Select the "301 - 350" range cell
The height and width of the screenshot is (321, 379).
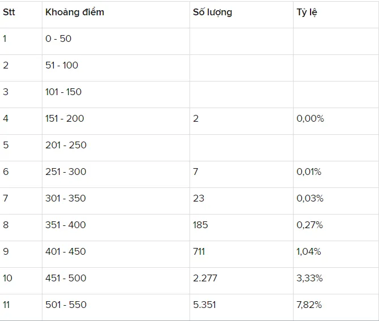pyautogui.click(x=66, y=198)
